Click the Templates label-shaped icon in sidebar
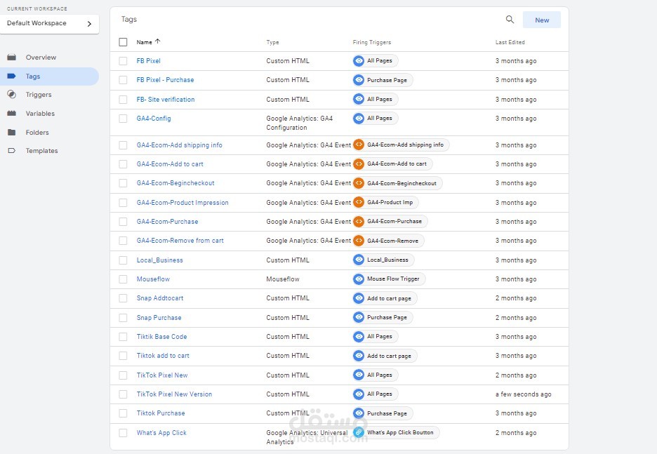This screenshot has width=657, height=454. (12, 151)
